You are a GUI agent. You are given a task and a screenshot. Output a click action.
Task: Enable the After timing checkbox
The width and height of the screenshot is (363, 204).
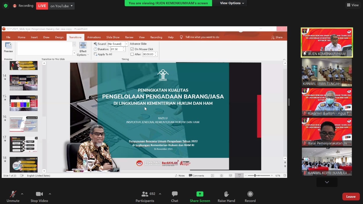tap(132, 54)
